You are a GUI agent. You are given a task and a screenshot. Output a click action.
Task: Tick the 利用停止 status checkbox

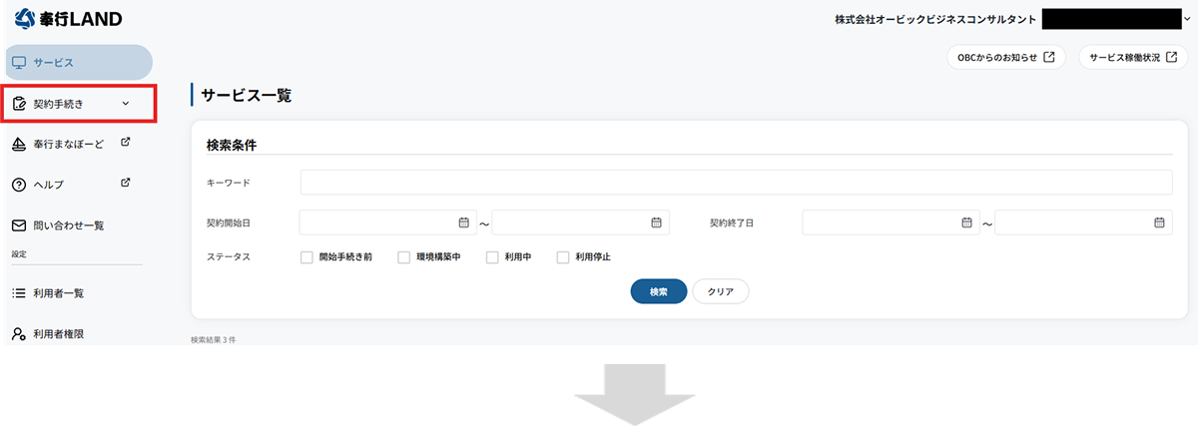(563, 257)
